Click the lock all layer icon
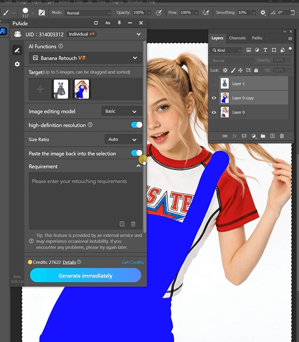This screenshot has height=342, width=299. (x=256, y=70)
